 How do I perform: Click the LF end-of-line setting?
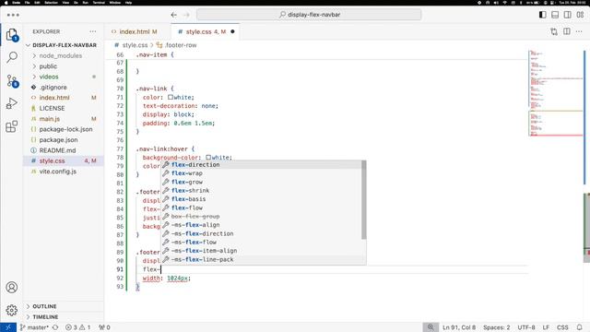pos(546,327)
